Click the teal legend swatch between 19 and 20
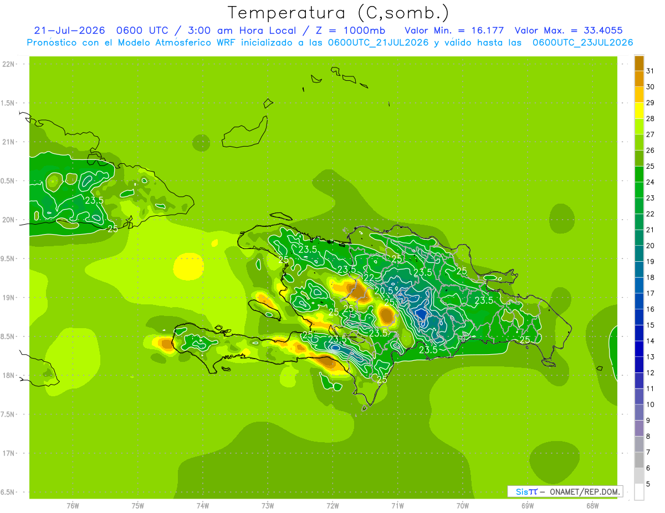 click(x=639, y=253)
